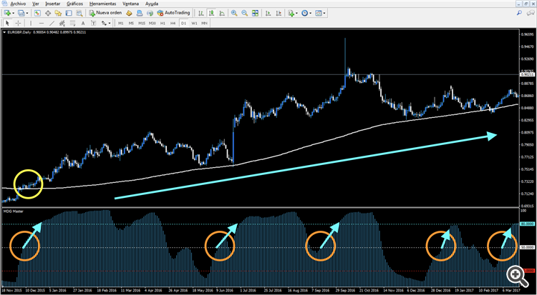Viewport: 537px width, 295px height.
Task: Click the profiles icon
Action: point(21,13)
